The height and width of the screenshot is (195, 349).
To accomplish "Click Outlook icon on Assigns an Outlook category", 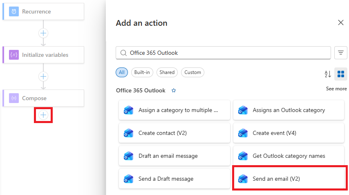I will tap(243, 110).
